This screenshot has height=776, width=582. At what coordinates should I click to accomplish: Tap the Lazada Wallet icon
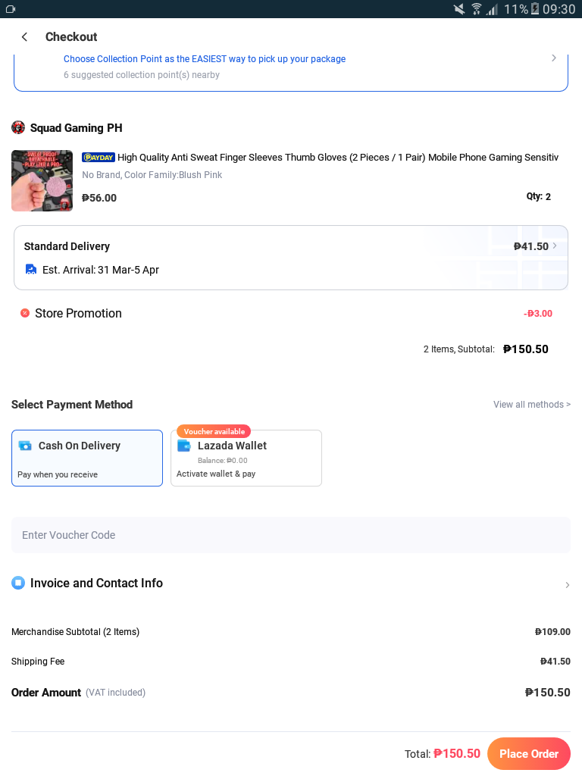click(184, 446)
